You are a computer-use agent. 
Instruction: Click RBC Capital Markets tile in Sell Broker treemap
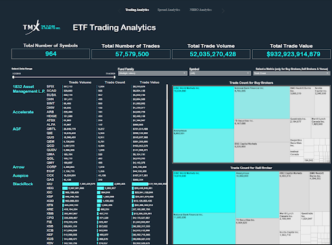pyautogui.click(x=294, y=191)
